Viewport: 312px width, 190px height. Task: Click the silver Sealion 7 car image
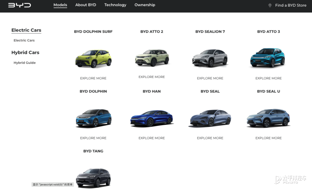210,58
